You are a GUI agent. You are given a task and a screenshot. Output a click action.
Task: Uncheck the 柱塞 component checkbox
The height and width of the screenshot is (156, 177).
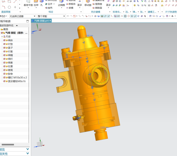4,66
